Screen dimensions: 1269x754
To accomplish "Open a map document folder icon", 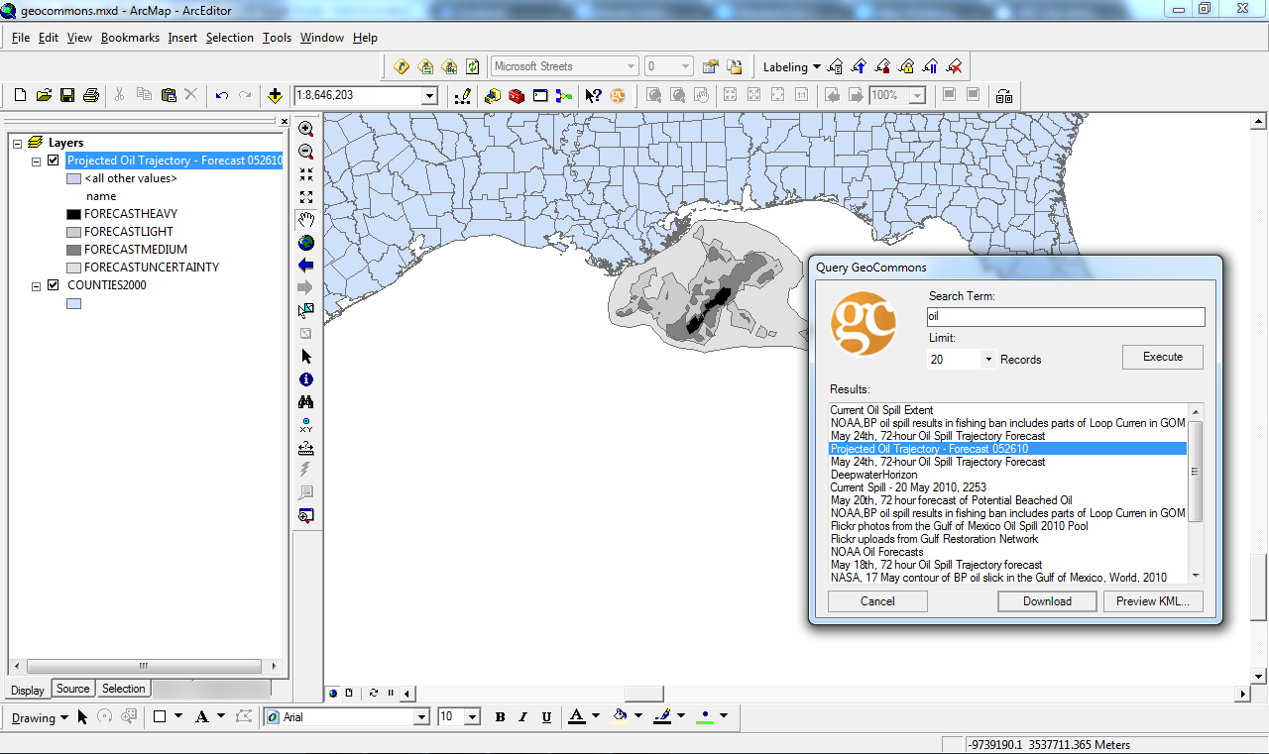I will [x=44, y=96].
